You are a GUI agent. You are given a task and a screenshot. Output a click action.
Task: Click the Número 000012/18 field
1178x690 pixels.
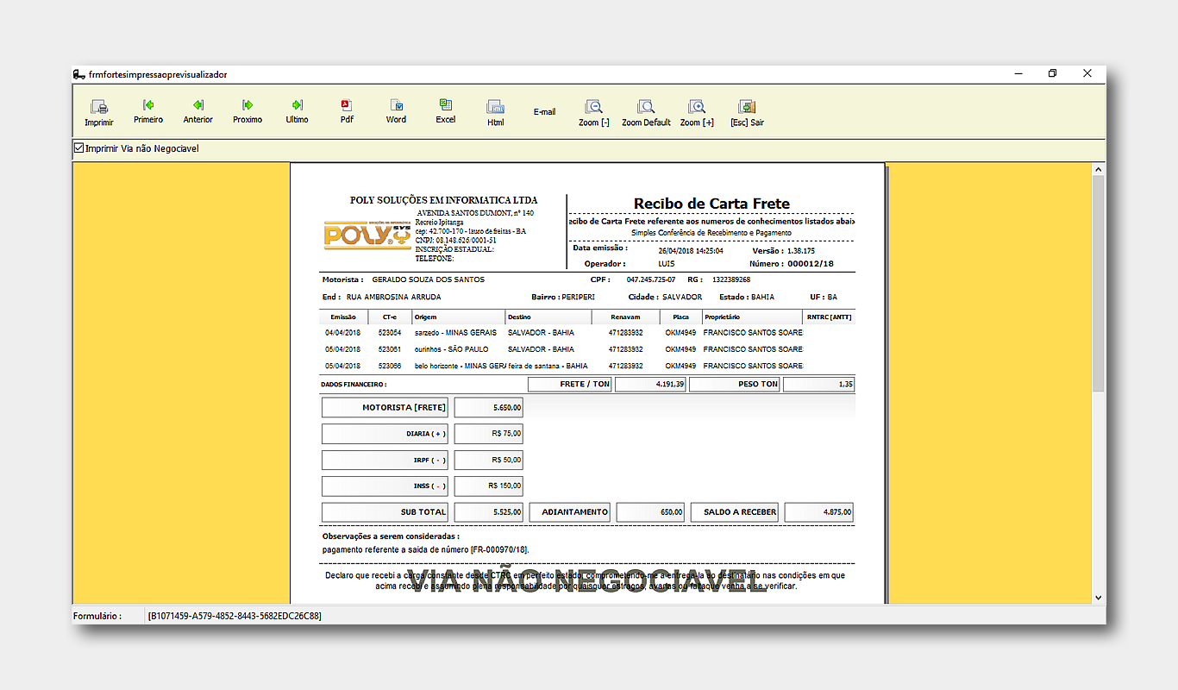pos(811,264)
